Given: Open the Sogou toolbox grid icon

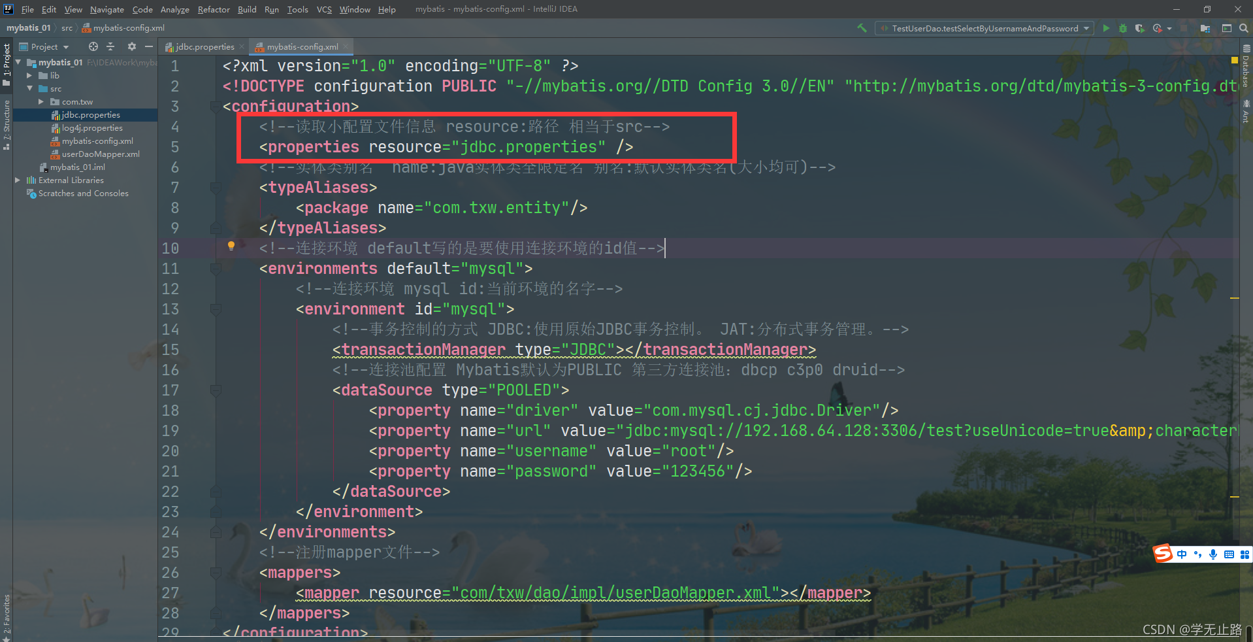Looking at the screenshot, I should 1245,554.
